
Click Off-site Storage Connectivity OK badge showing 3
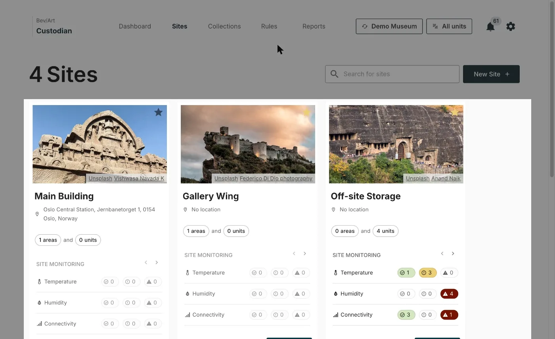406,315
